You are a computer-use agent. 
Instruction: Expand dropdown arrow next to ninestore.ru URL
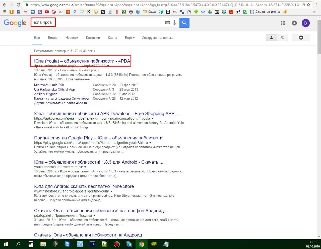tap(111, 191)
